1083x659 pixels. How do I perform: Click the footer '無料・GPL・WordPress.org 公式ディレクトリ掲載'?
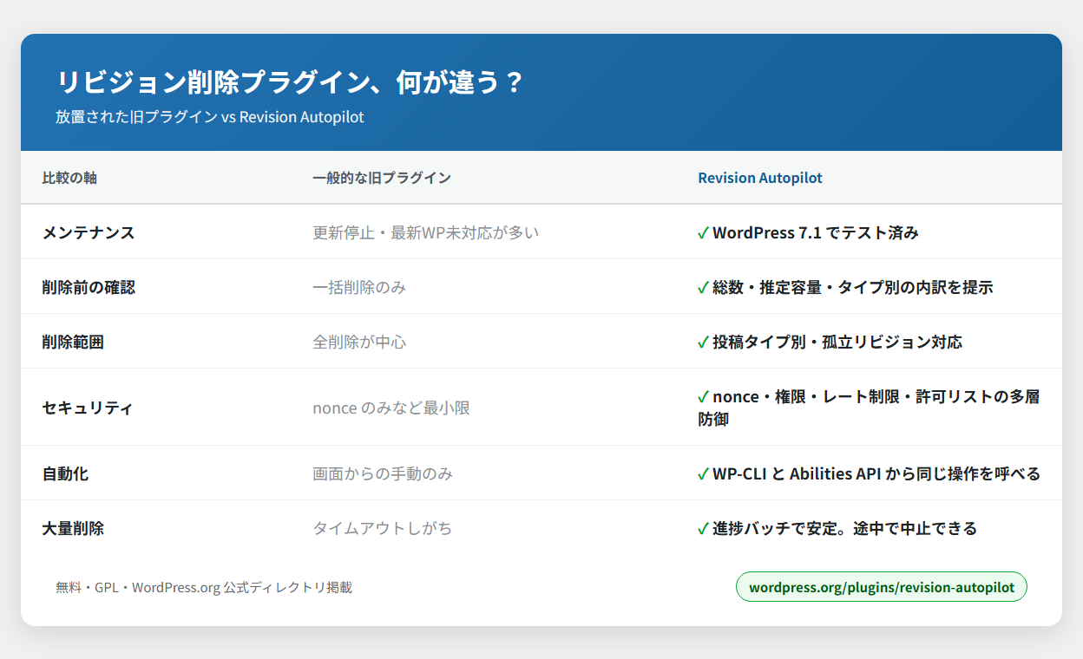click(x=204, y=587)
